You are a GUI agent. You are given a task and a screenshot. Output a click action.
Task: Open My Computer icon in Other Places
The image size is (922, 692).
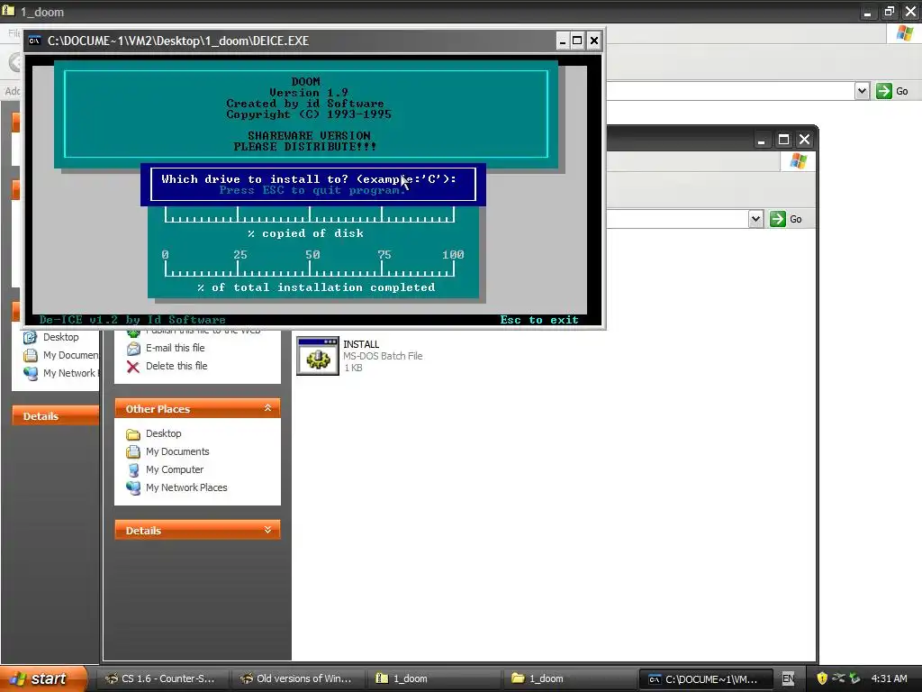(x=133, y=470)
